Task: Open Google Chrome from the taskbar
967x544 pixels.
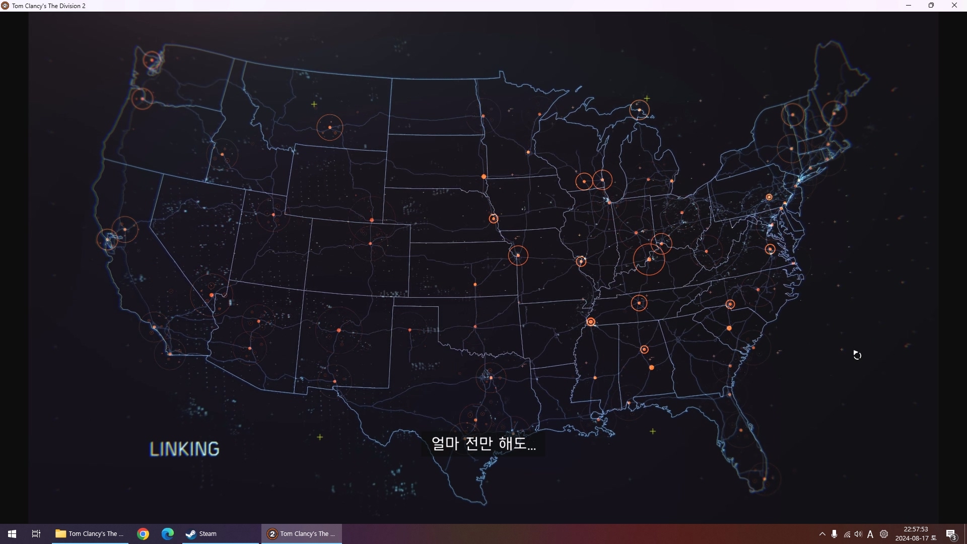Action: (143, 534)
